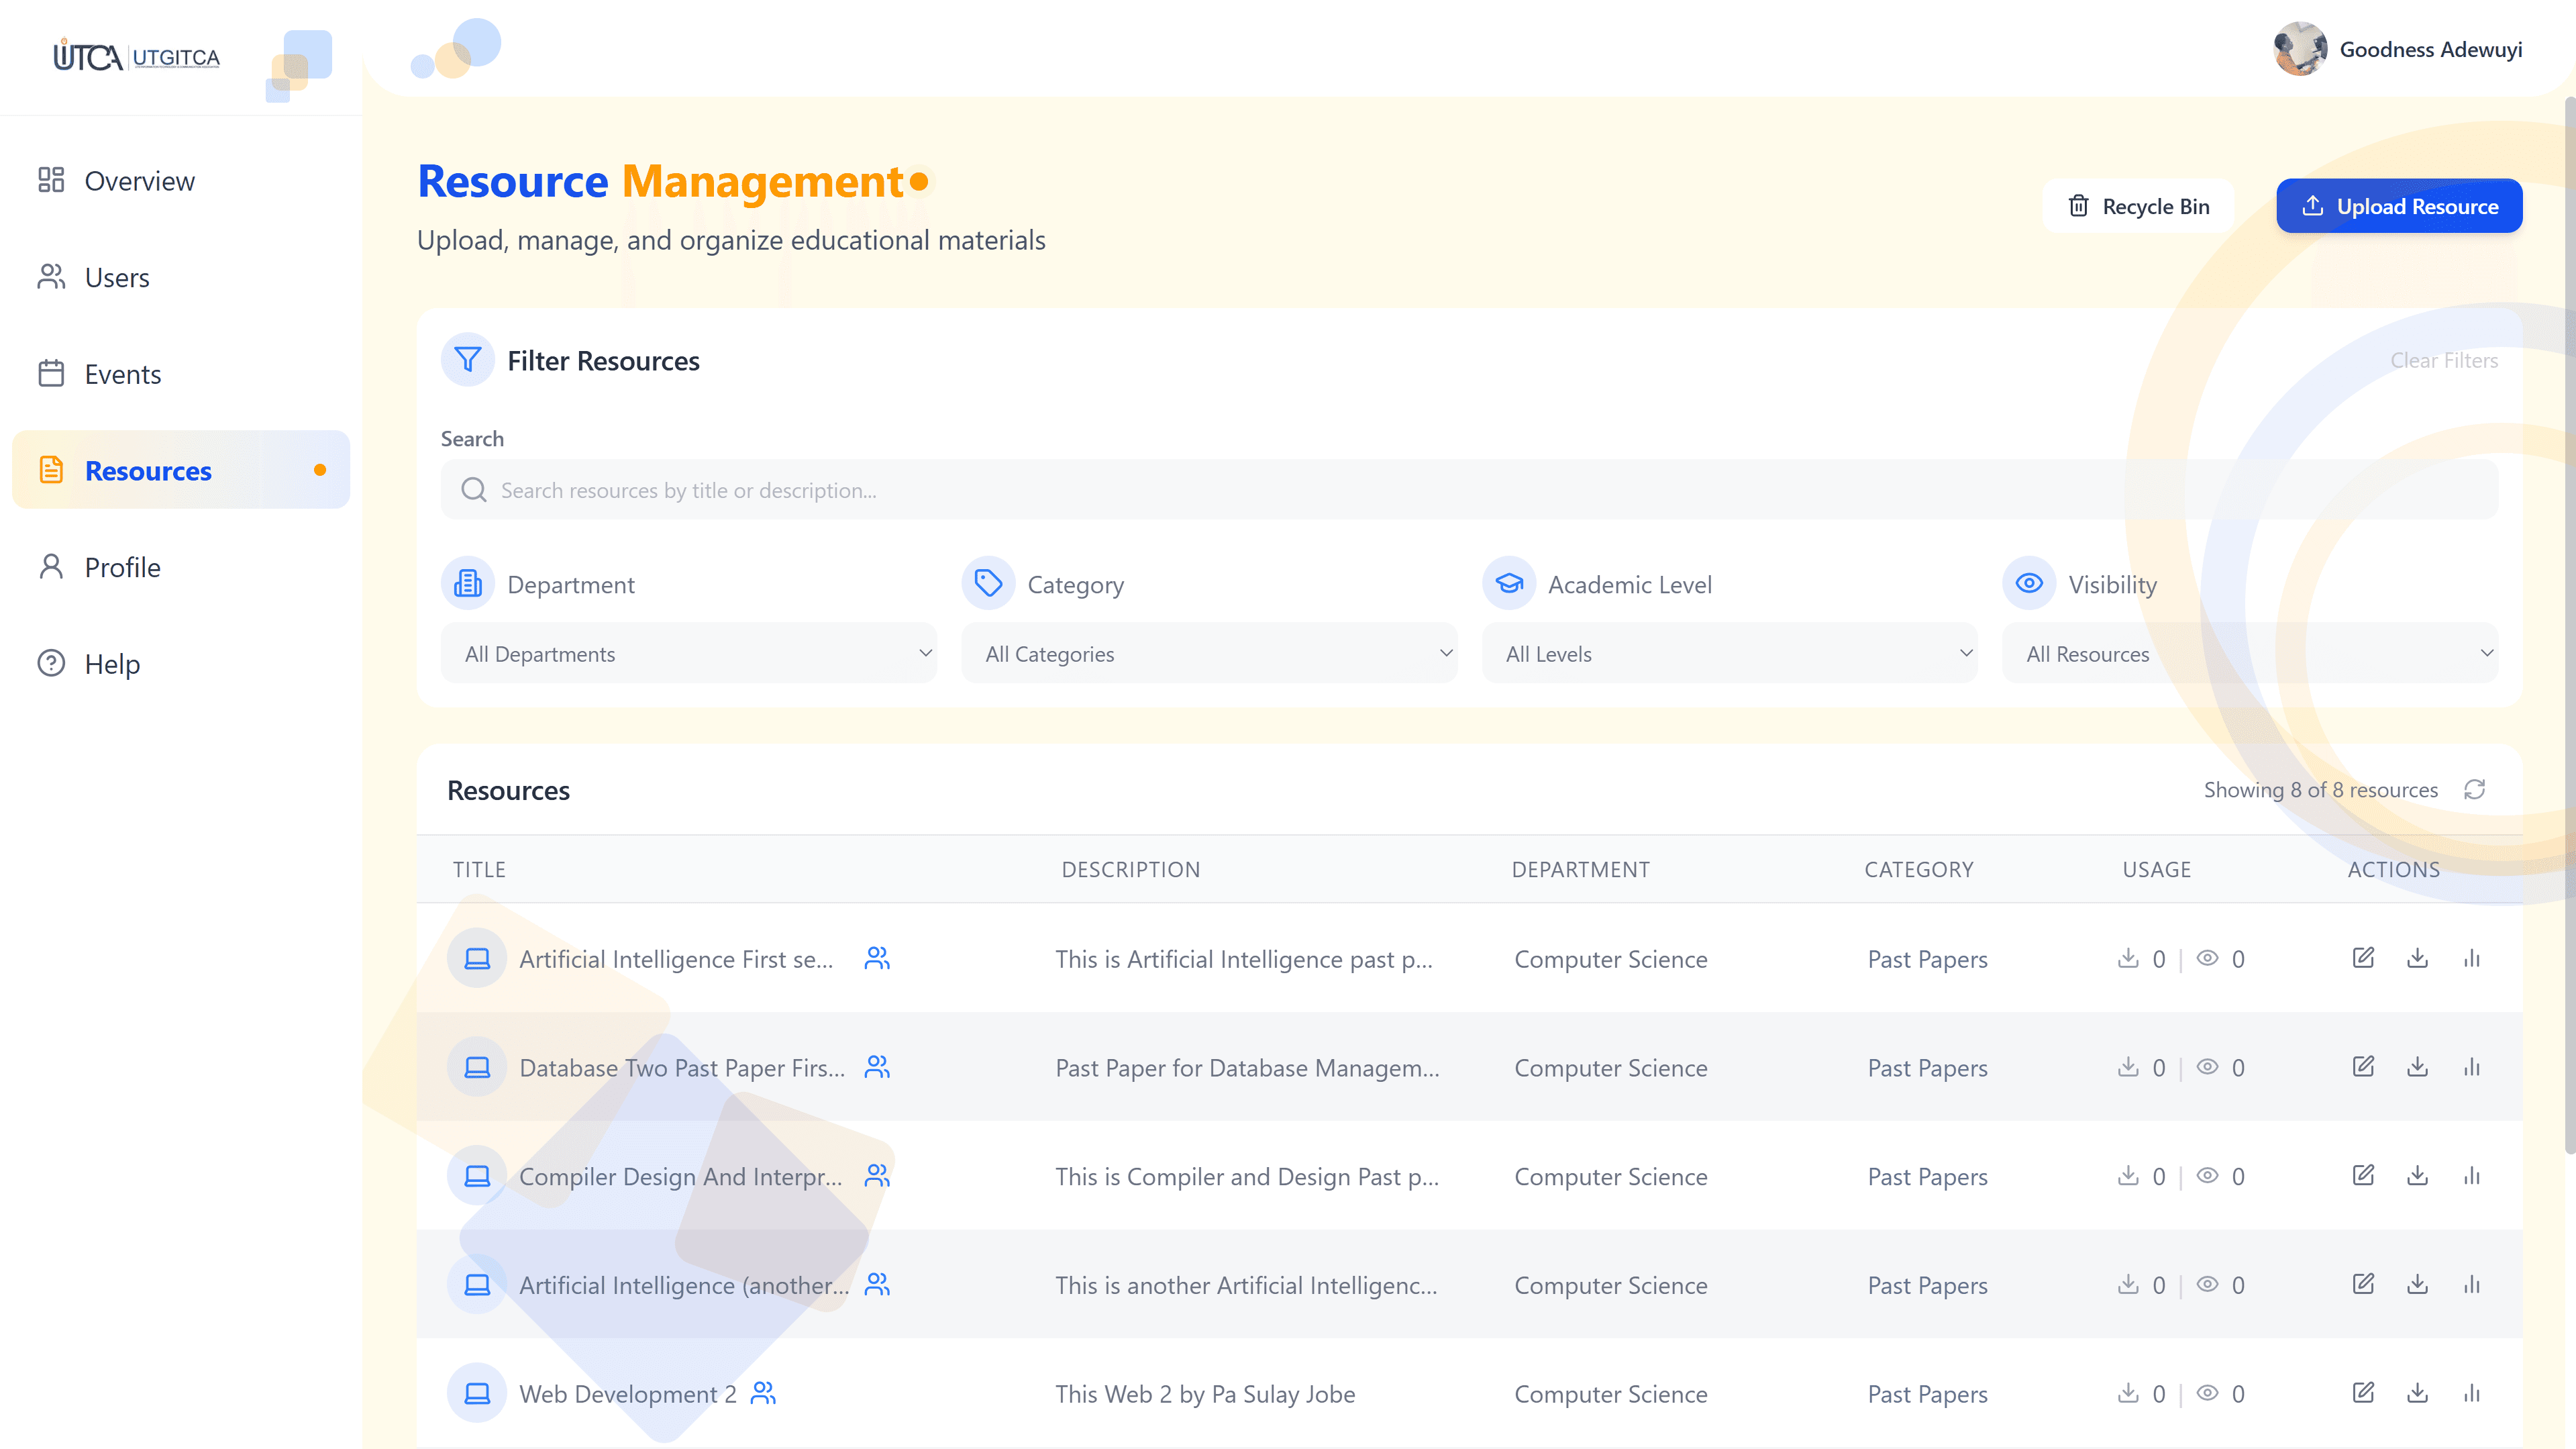The width and height of the screenshot is (2576, 1449).
Task: Click shared users icon beside Web Development 2
Action: (763, 1393)
